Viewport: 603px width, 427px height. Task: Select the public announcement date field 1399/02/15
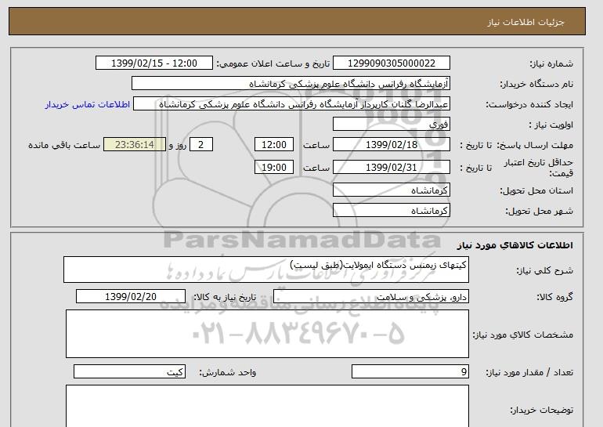coord(153,63)
